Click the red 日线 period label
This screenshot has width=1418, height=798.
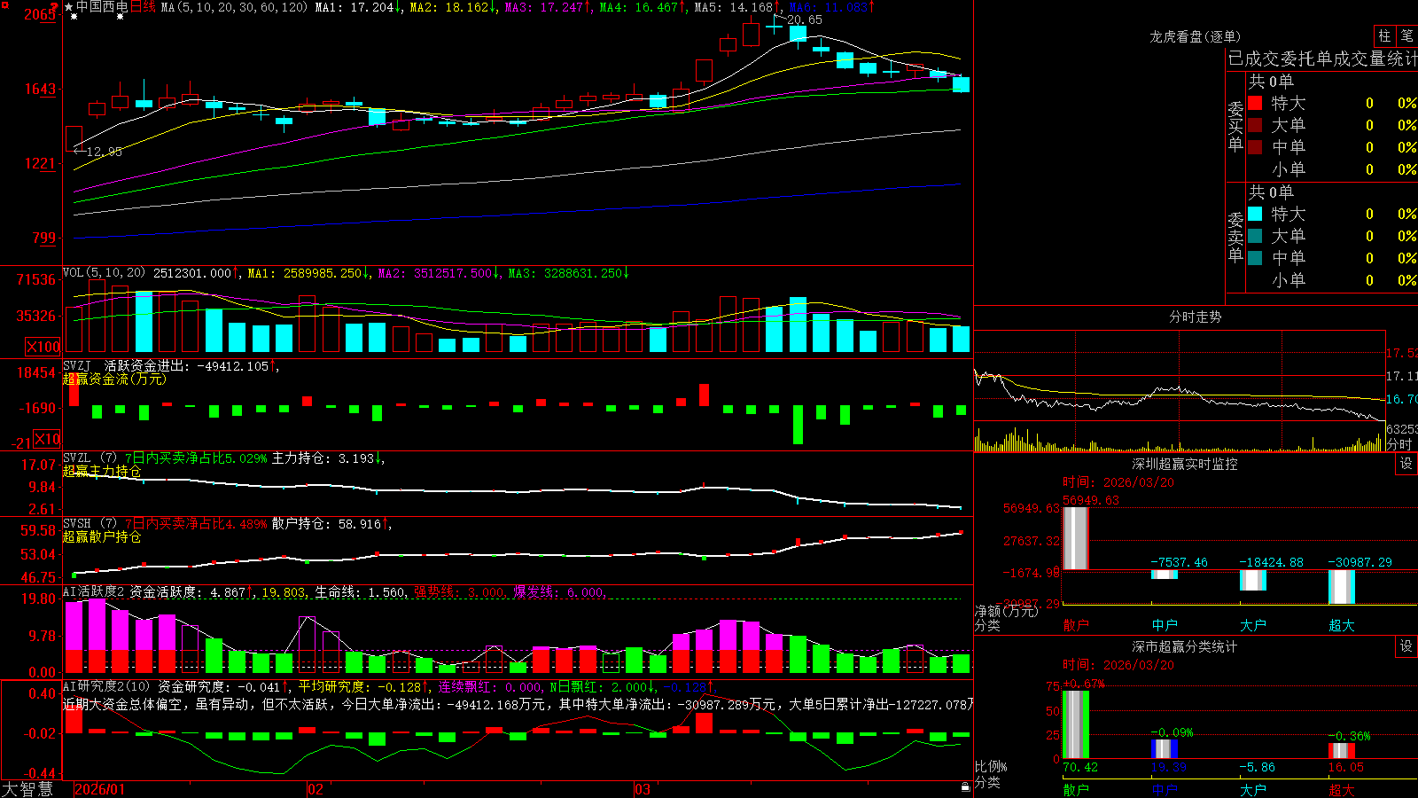(x=143, y=7)
